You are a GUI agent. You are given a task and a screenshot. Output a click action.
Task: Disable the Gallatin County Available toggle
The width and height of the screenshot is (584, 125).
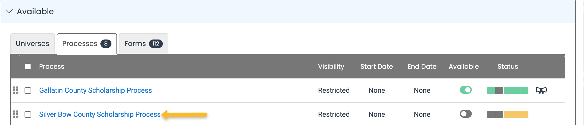point(466,90)
